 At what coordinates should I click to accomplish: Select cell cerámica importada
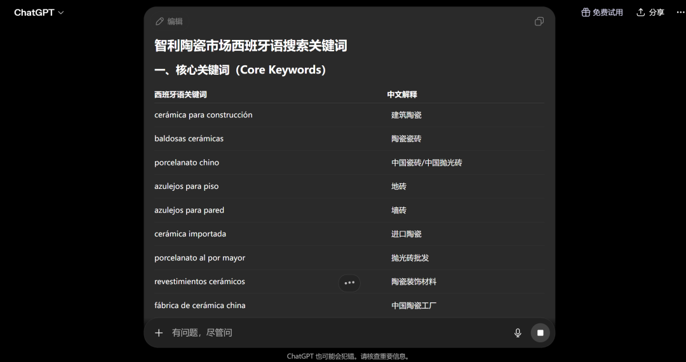[x=191, y=234]
